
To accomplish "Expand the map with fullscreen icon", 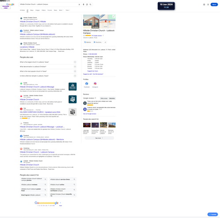I will click(x=114, y=16).
